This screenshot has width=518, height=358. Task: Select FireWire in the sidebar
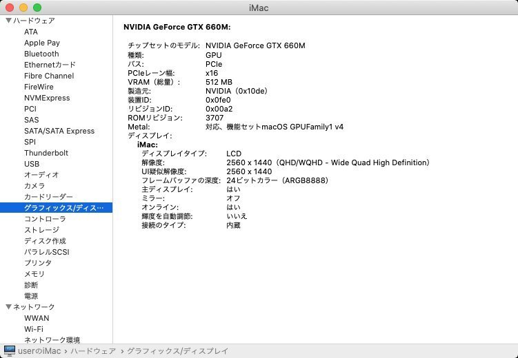pos(39,87)
